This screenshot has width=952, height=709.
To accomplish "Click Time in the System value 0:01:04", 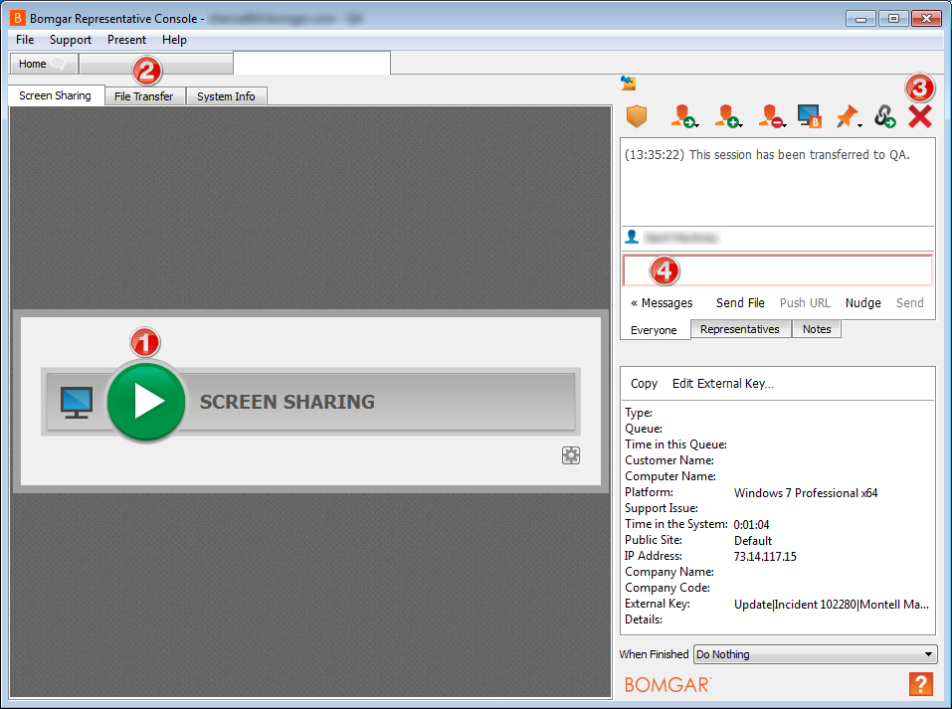I will [x=751, y=524].
